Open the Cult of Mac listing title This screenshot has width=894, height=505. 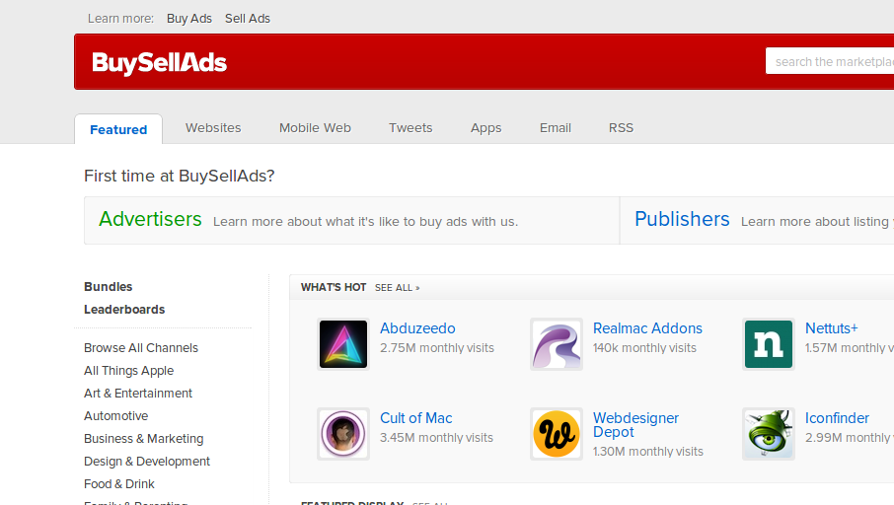415,418
